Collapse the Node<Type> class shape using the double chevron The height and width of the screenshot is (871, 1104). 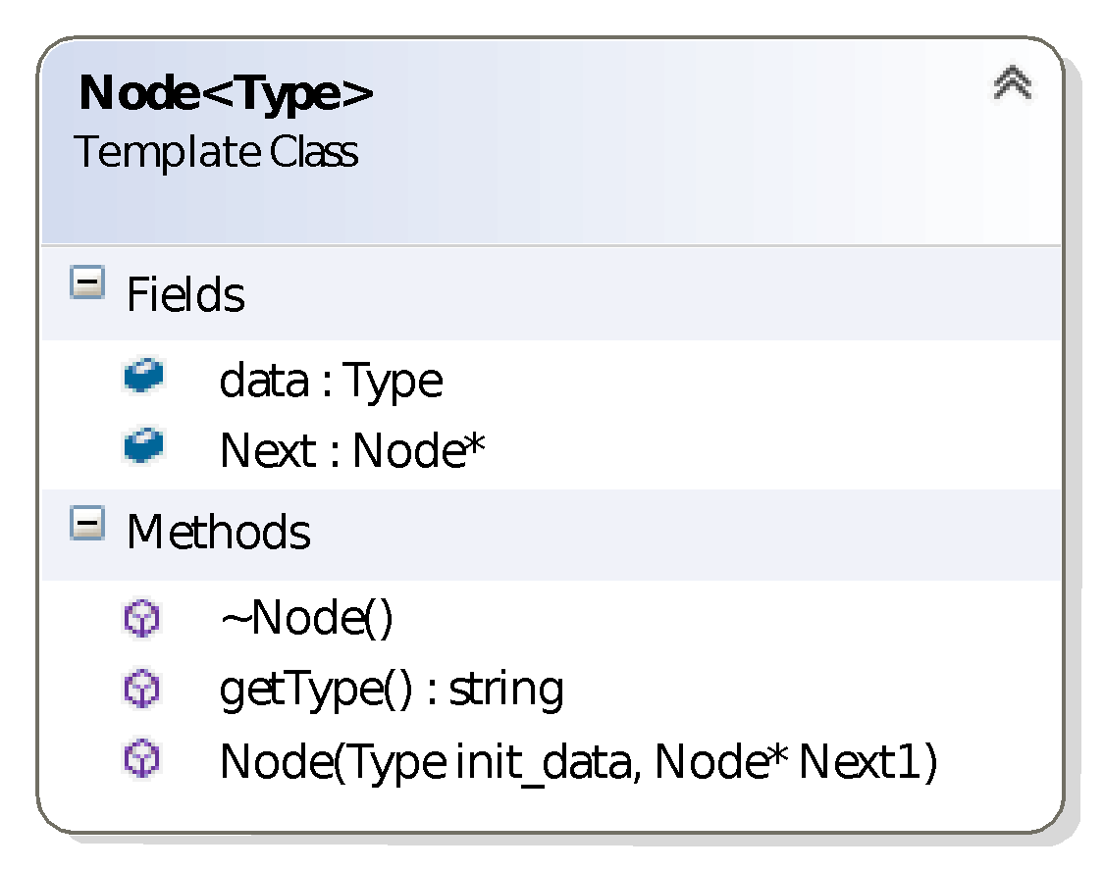click(x=1012, y=84)
